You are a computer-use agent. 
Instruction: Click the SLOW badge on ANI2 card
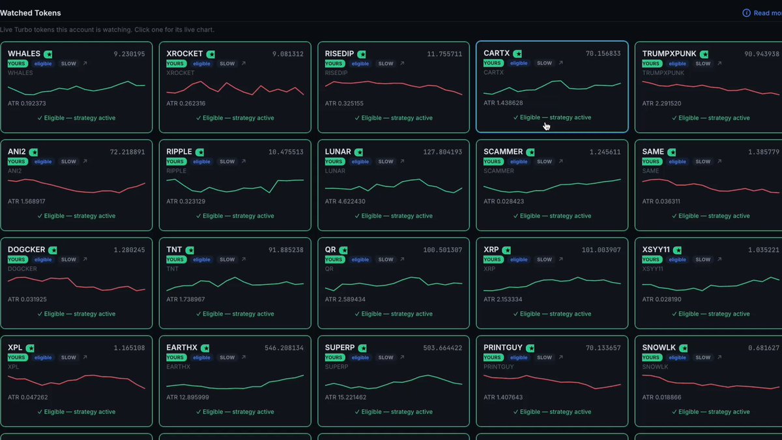[68, 162]
